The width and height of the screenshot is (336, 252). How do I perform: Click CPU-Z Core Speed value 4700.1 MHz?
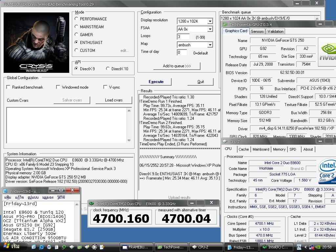tap(264, 223)
